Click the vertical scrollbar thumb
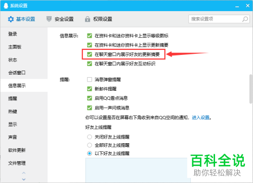This screenshot has height=183, width=253. pyautogui.click(x=251, y=89)
